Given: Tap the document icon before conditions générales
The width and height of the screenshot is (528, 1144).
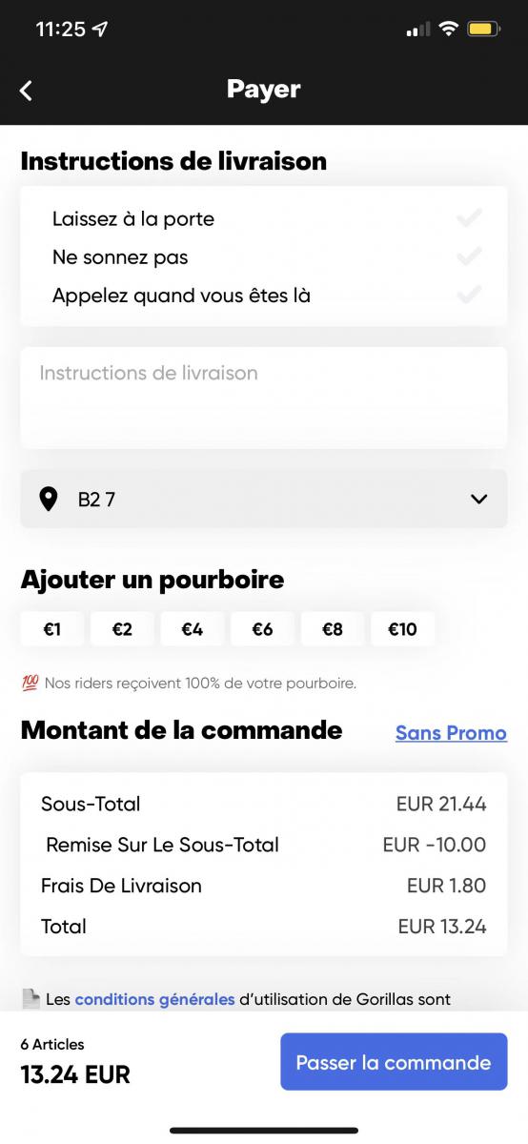Looking at the screenshot, I should pyautogui.click(x=30, y=999).
